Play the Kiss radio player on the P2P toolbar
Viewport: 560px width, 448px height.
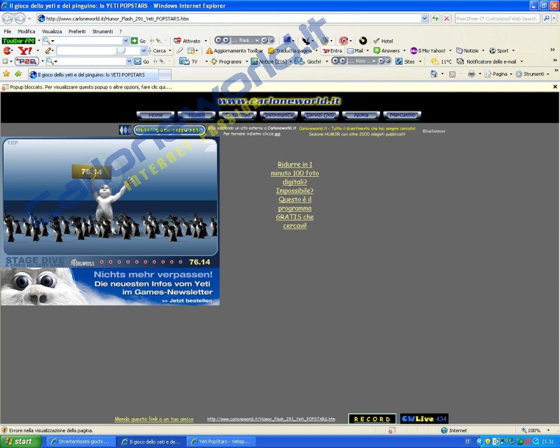[x=342, y=61]
